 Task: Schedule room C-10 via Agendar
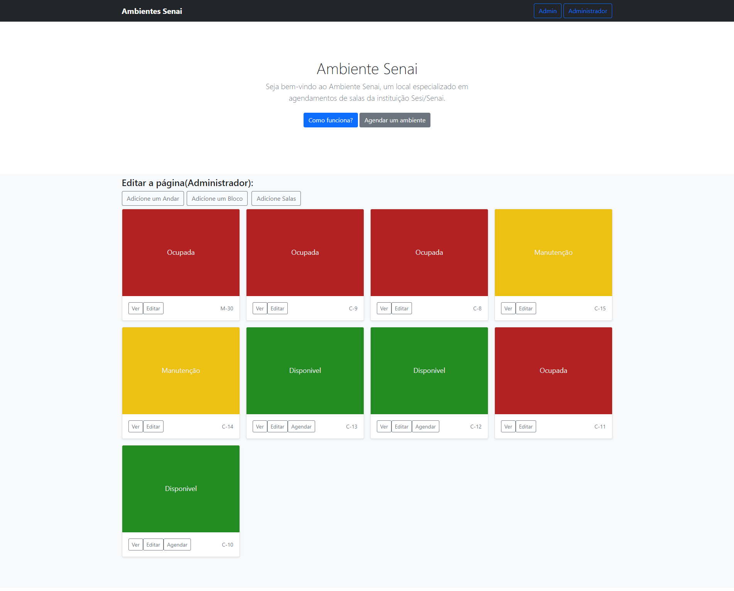[177, 545]
